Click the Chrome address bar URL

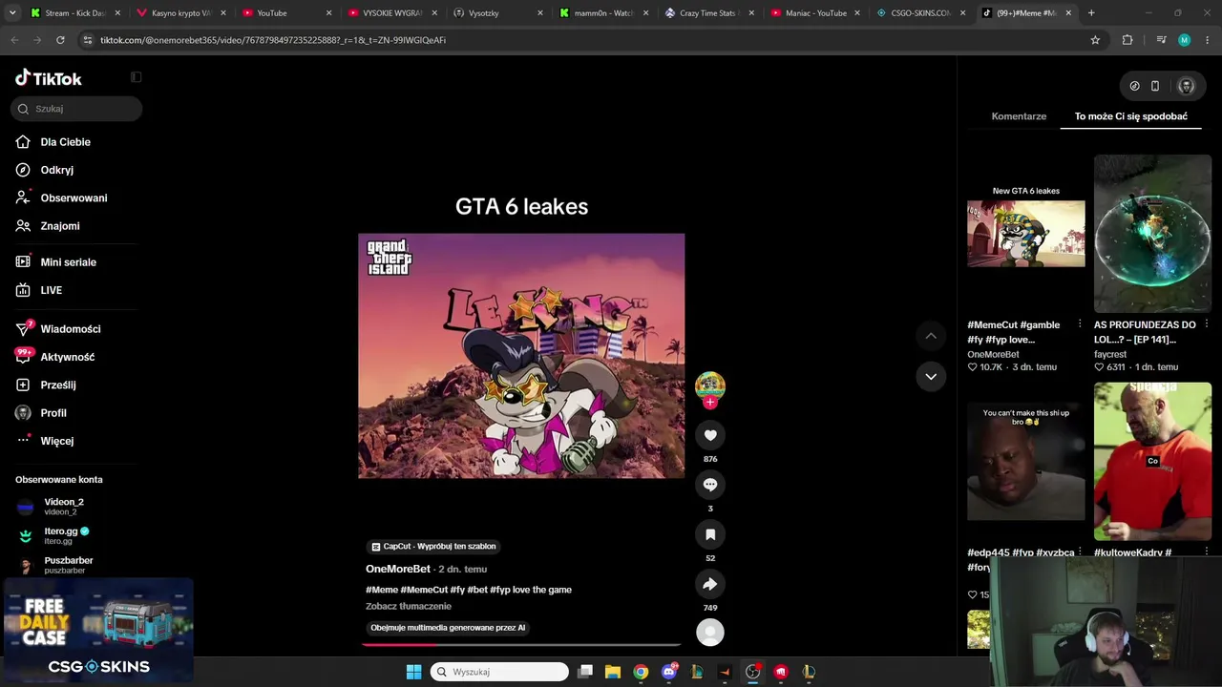[x=273, y=40]
